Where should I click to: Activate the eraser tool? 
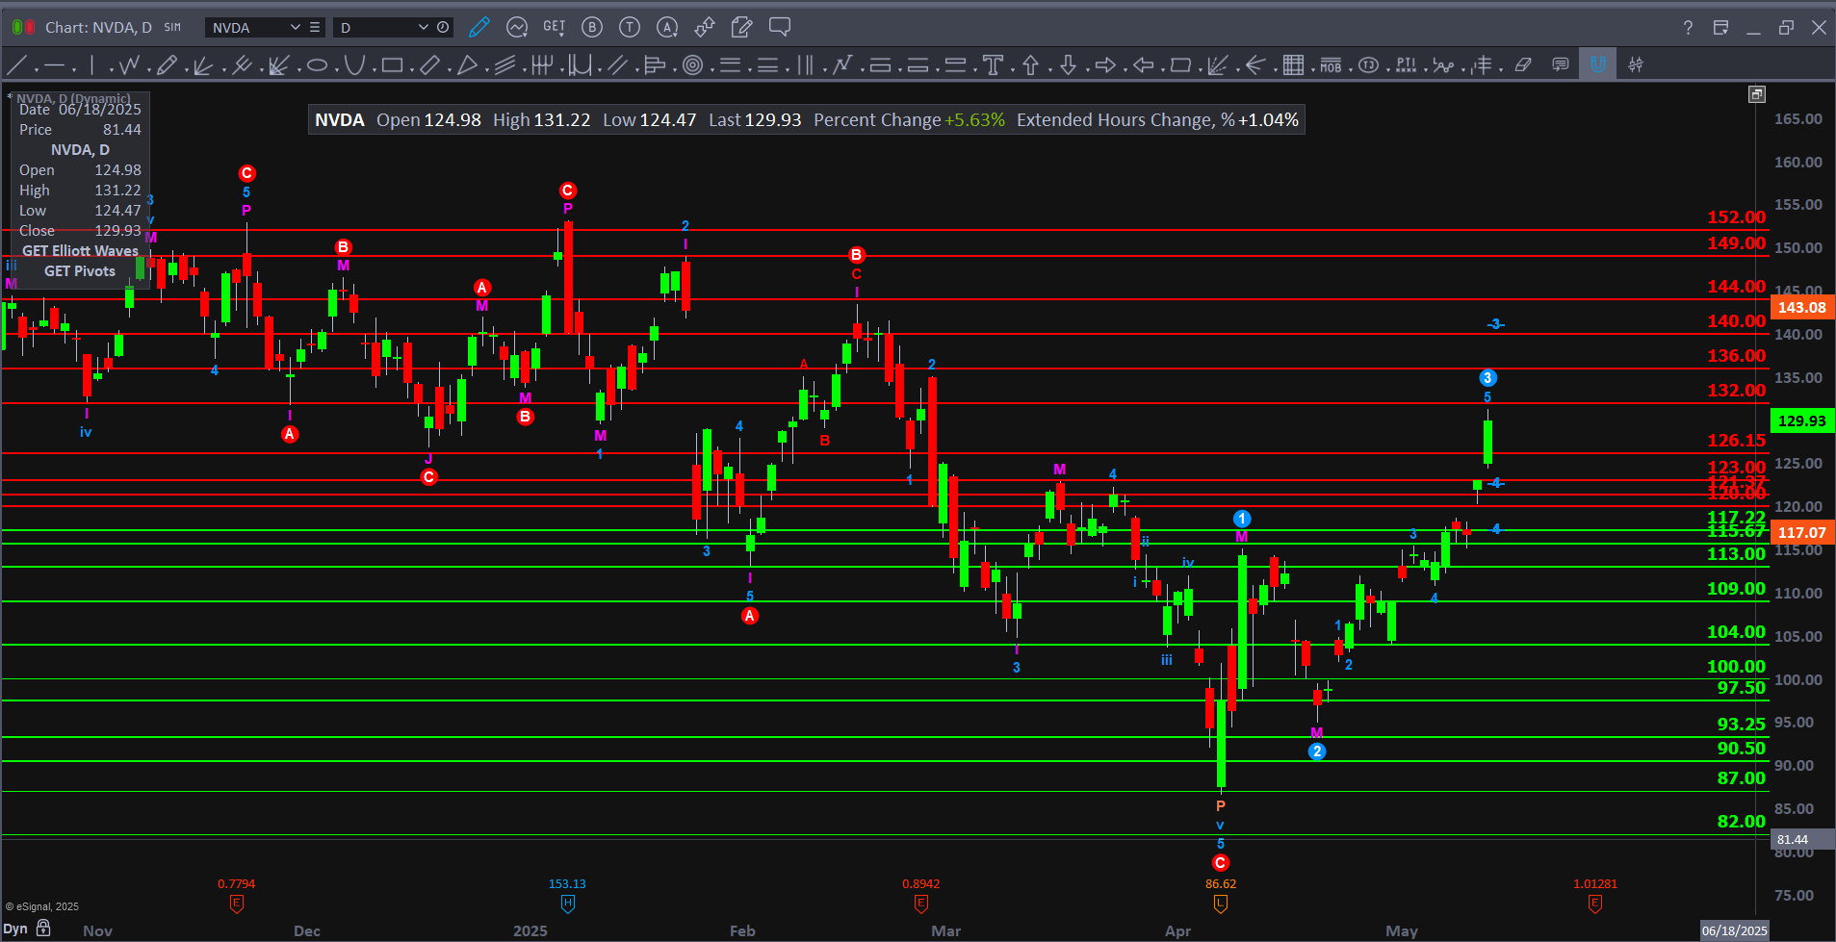[1523, 65]
